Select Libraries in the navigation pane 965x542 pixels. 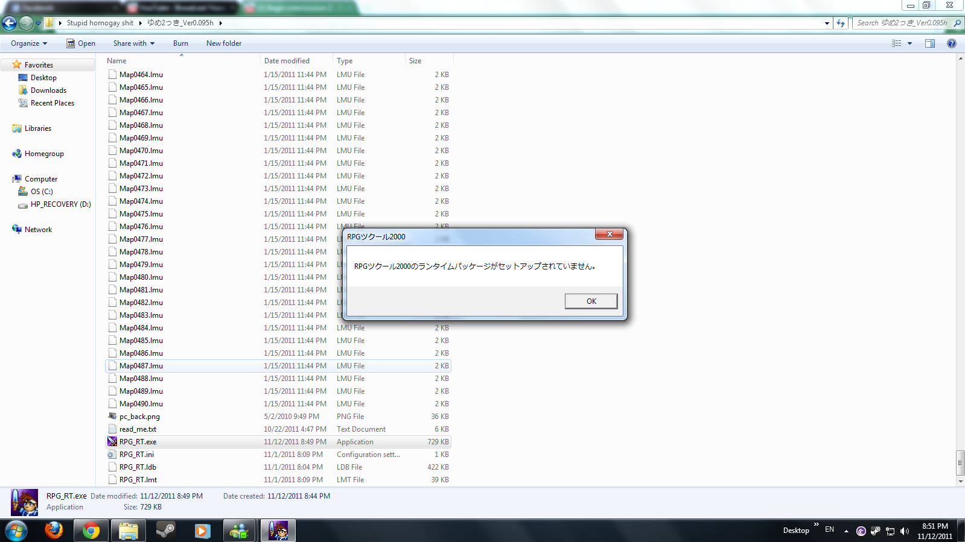point(37,128)
